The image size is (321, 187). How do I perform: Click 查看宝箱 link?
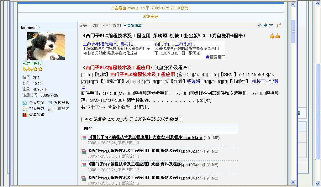pos(37,115)
